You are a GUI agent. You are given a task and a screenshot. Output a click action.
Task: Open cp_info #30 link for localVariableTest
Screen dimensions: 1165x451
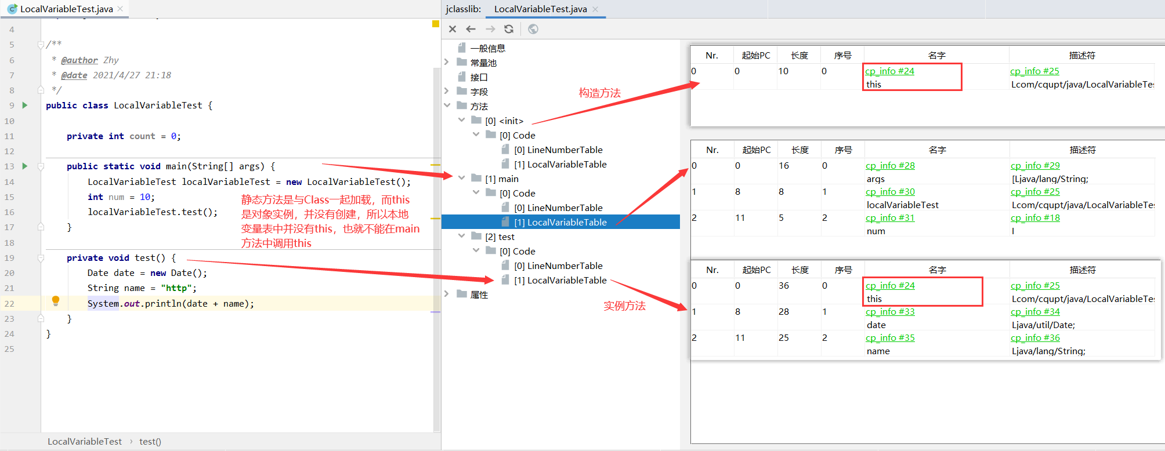[x=890, y=192]
